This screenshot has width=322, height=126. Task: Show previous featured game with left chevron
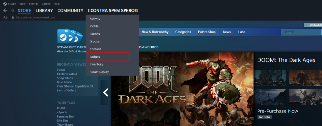(x=106, y=93)
